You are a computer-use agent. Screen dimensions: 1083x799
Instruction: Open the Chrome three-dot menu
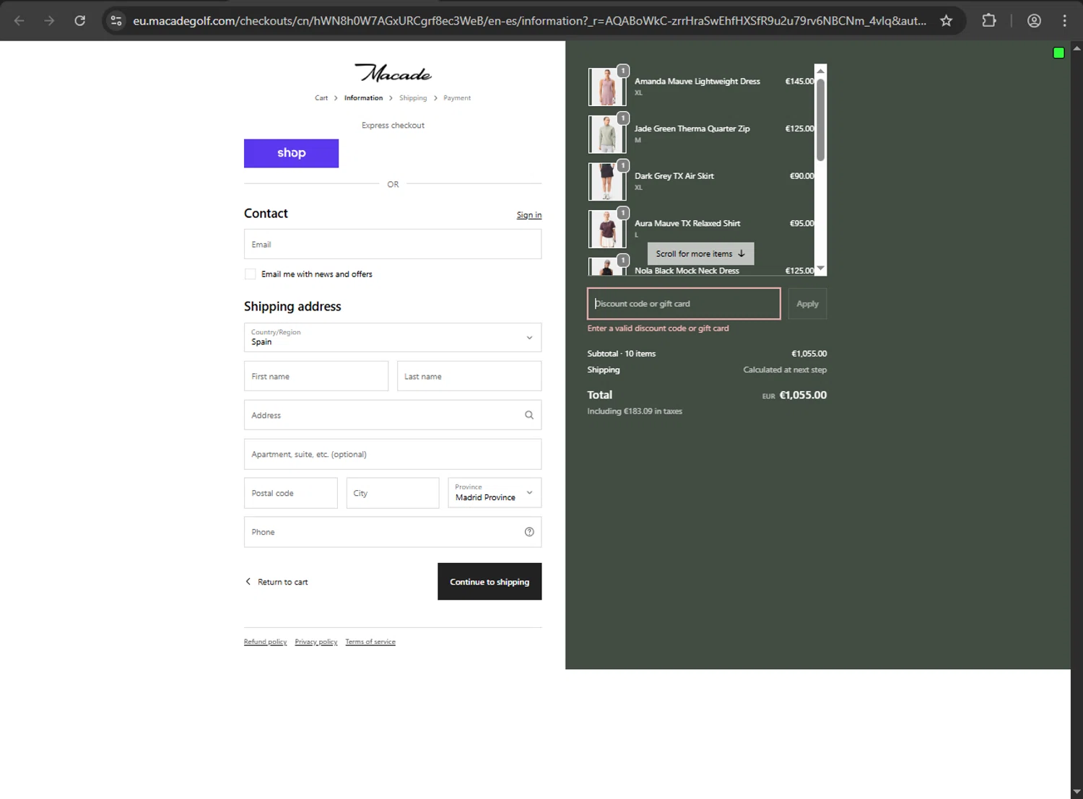(1064, 20)
